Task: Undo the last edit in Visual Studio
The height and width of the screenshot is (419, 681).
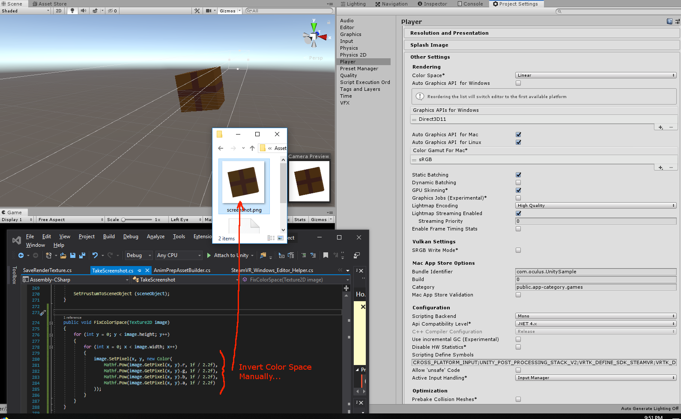Action: tap(95, 255)
